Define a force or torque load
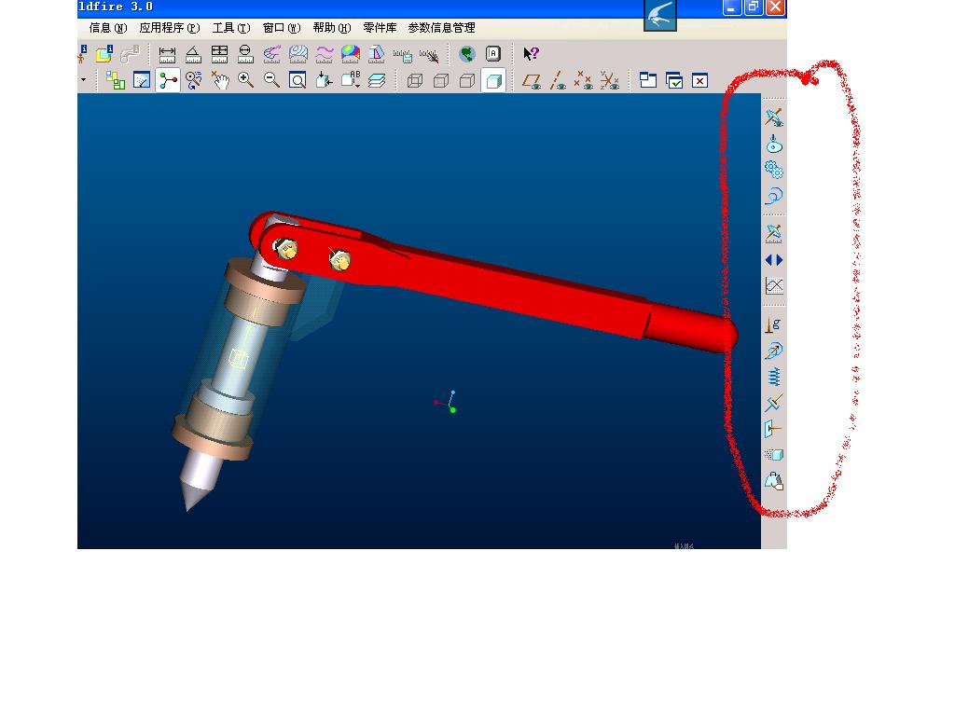955x716 pixels. tap(774, 429)
